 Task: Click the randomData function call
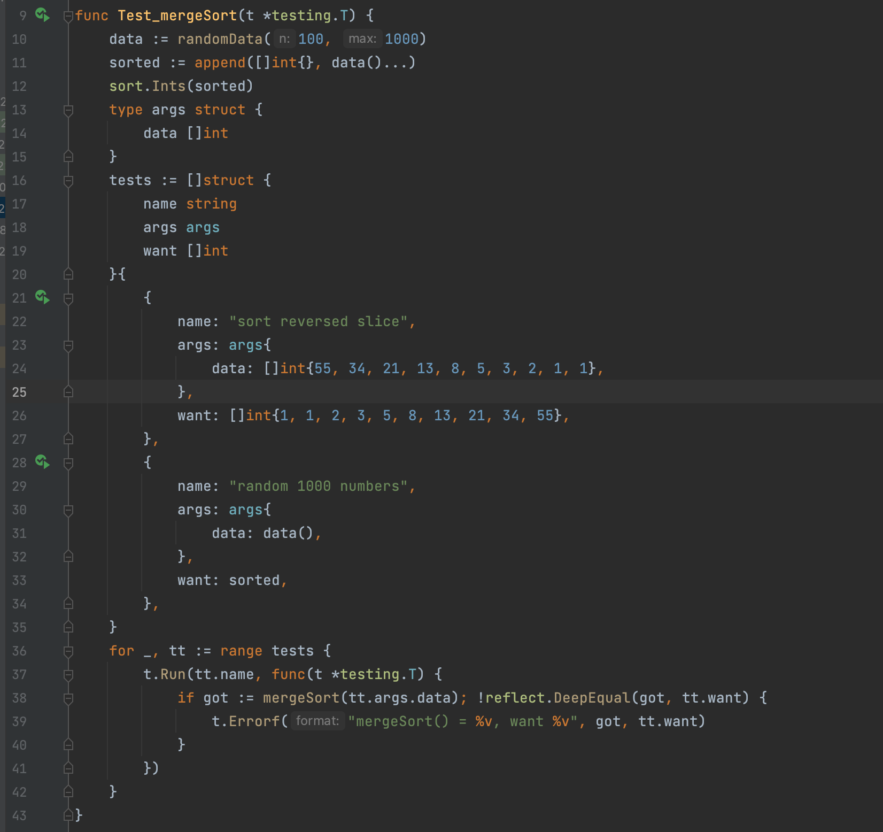(220, 39)
